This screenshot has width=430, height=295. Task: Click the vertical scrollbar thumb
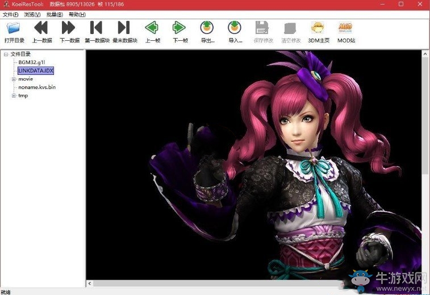tap(425, 116)
